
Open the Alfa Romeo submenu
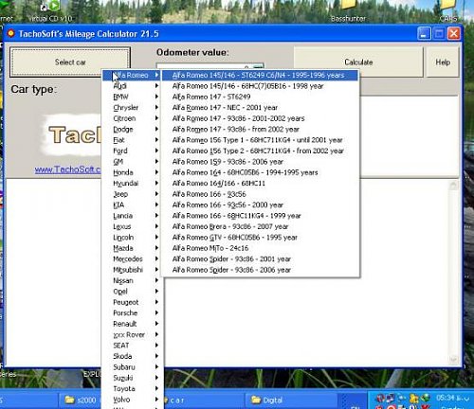(133, 75)
